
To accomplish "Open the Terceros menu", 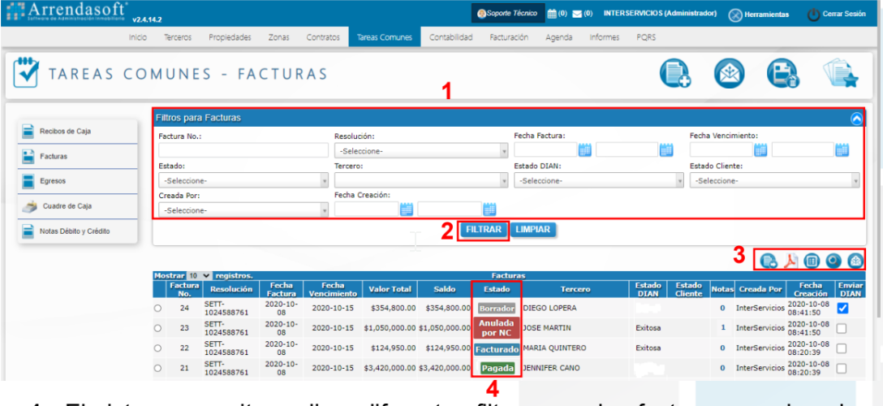I will pos(178,37).
